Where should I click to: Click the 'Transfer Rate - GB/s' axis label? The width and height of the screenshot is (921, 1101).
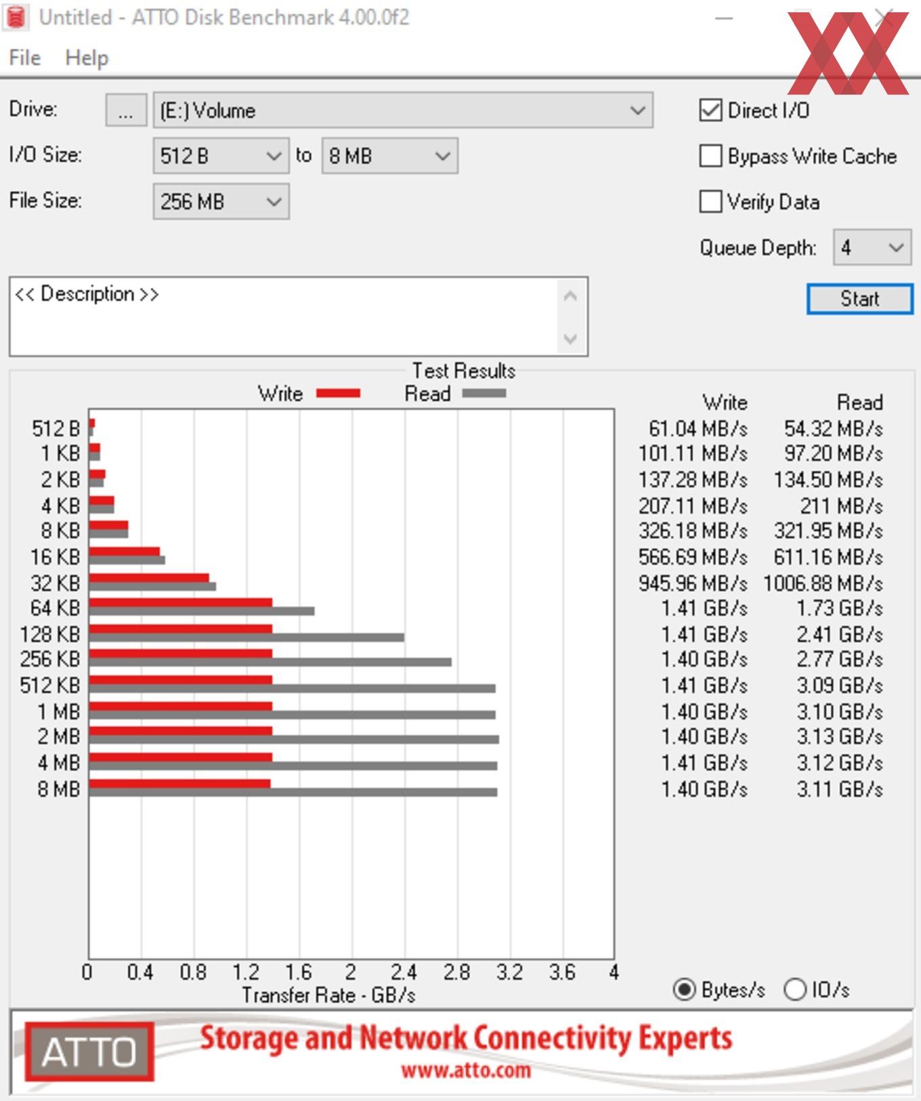click(x=328, y=995)
